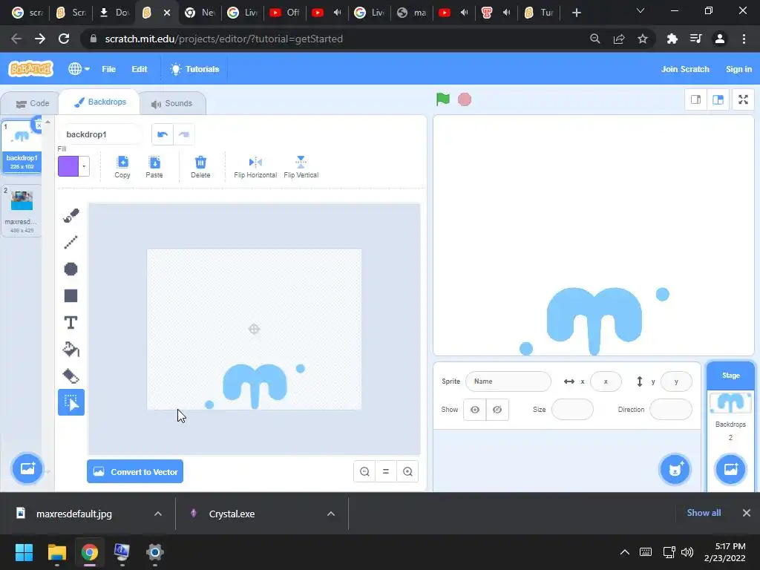Click Join Scratch
This screenshot has width=760, height=570.
[x=685, y=69]
